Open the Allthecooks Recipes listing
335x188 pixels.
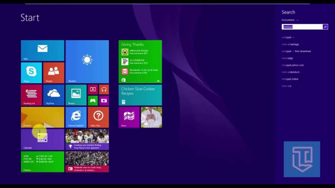135,52
